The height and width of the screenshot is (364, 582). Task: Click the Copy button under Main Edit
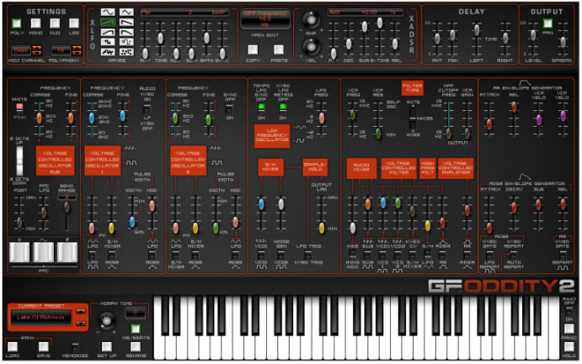[253, 50]
